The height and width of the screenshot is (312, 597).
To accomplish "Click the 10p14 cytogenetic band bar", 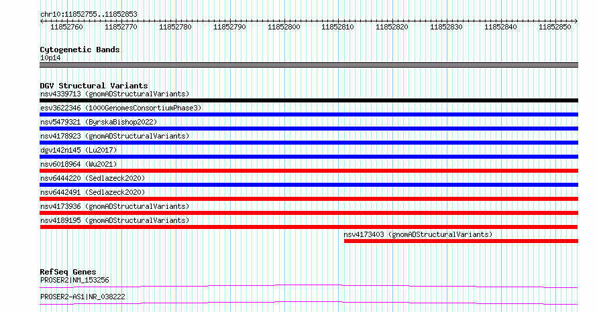I will (x=309, y=65).
